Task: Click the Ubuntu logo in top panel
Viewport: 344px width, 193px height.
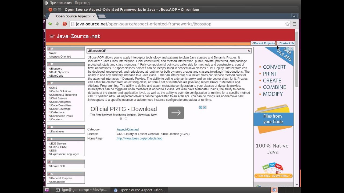Action: [46, 3]
